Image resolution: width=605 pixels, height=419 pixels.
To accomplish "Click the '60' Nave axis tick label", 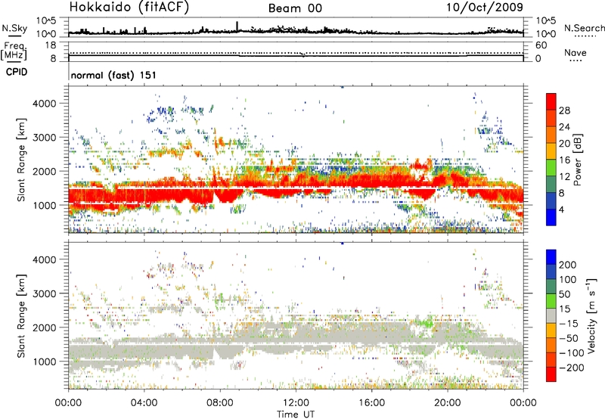I will tap(541, 45).
